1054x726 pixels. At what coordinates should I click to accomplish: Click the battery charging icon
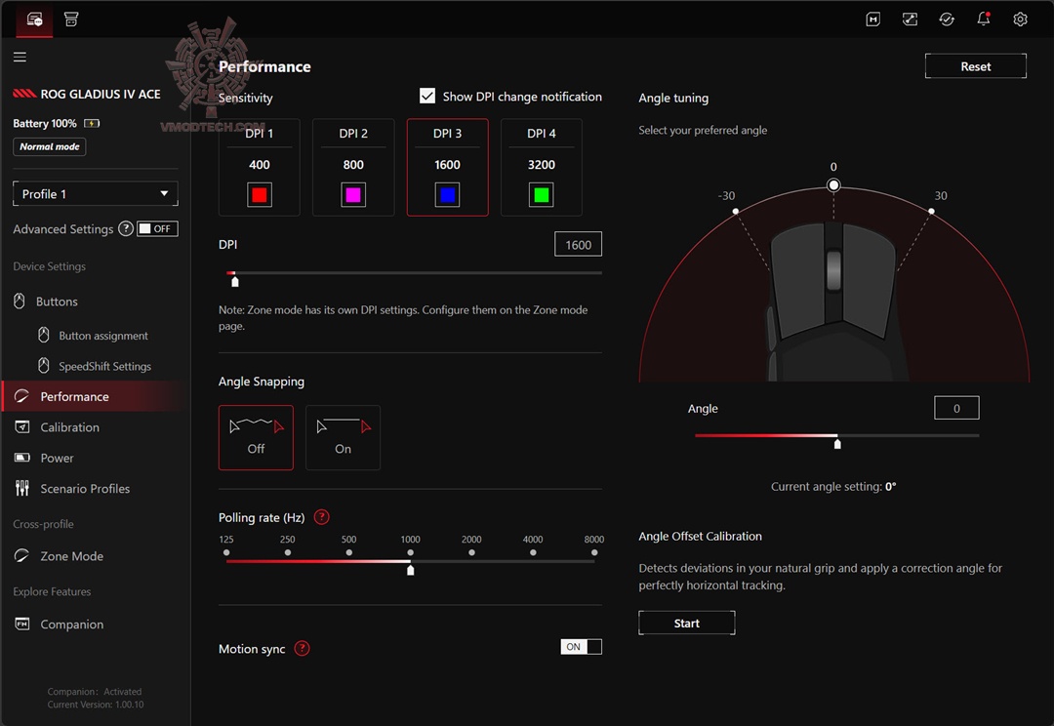[92, 123]
